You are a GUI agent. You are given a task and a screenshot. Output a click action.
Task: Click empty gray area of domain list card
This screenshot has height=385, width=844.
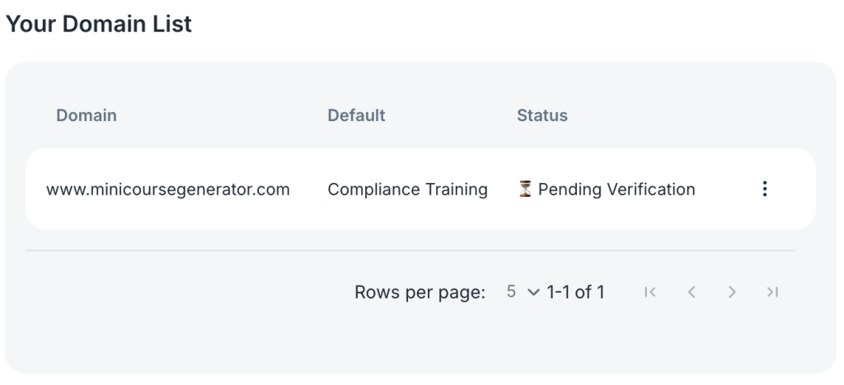(165, 330)
